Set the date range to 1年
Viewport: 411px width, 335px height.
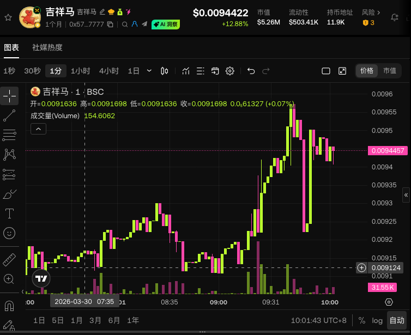133,320
